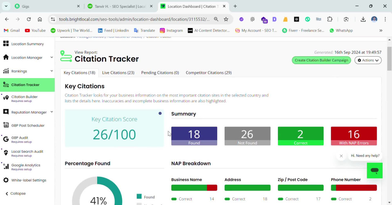Collapse the sidebar

16,194
